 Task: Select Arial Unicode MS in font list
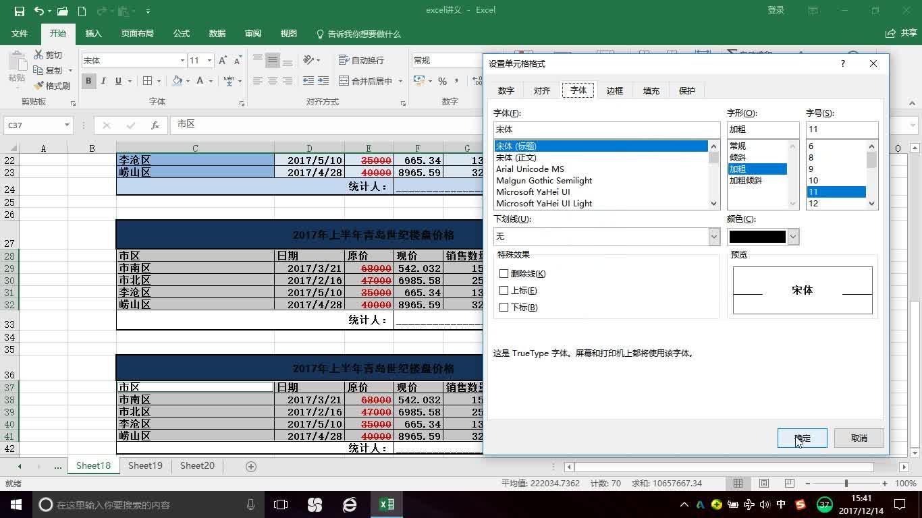point(530,169)
